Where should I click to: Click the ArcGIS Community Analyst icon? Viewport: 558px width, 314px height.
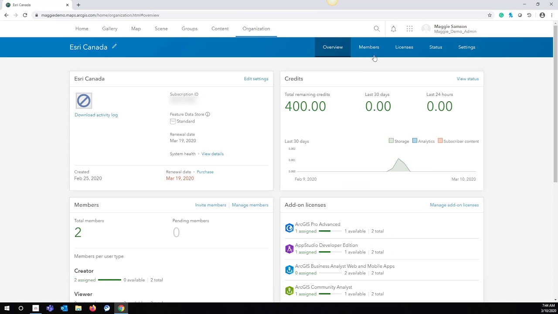coord(289,290)
